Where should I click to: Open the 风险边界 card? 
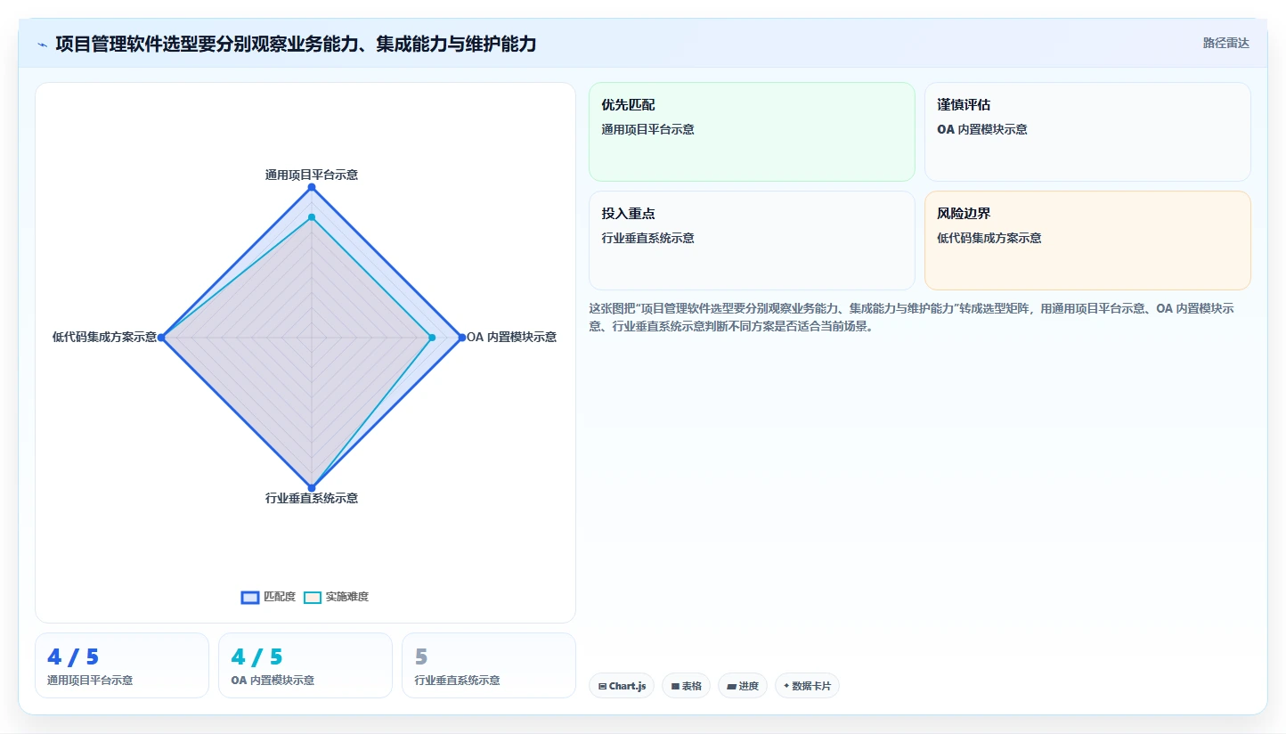(x=1087, y=241)
